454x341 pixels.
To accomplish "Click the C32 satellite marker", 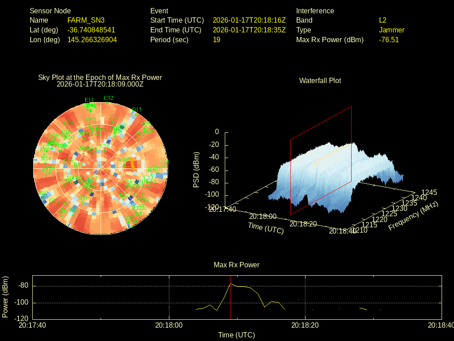I will (x=108, y=102).
